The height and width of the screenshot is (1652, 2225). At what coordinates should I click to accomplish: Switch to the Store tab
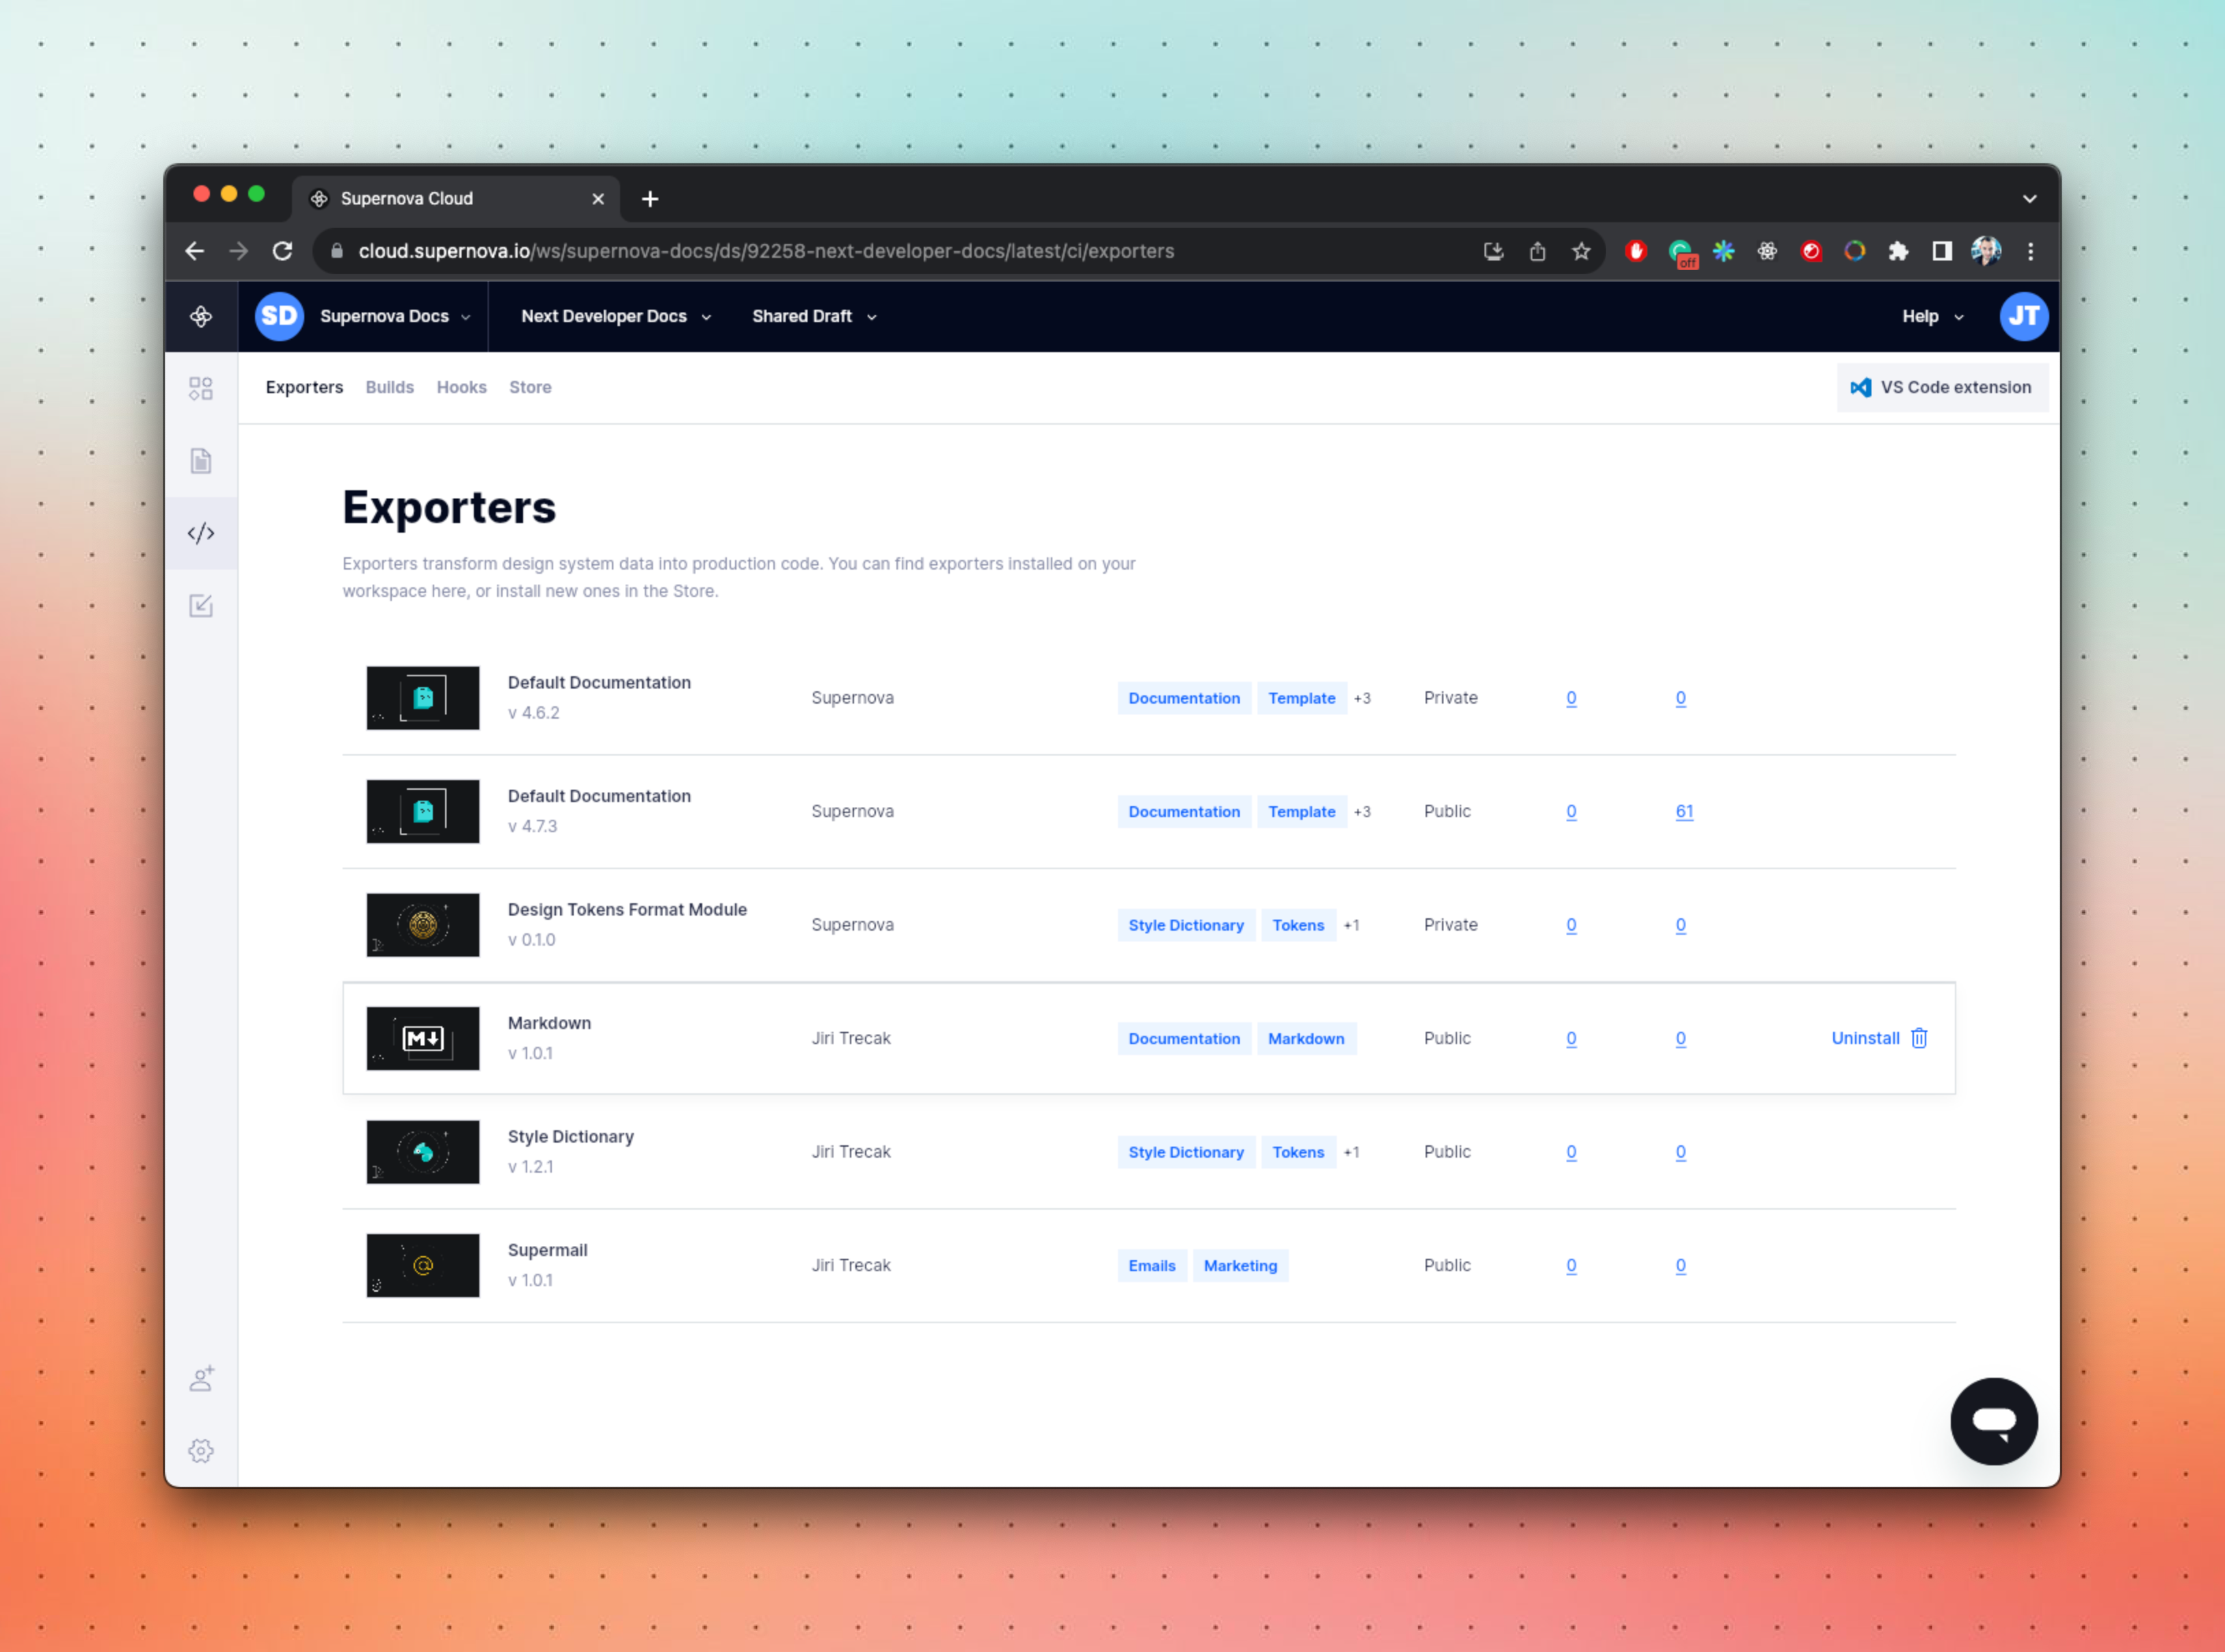tap(530, 387)
